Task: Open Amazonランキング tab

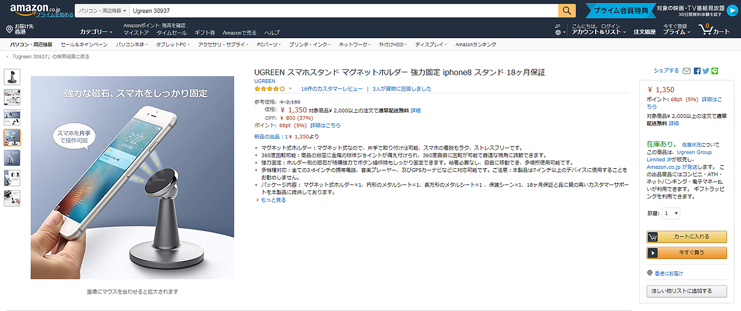Action: tap(476, 45)
